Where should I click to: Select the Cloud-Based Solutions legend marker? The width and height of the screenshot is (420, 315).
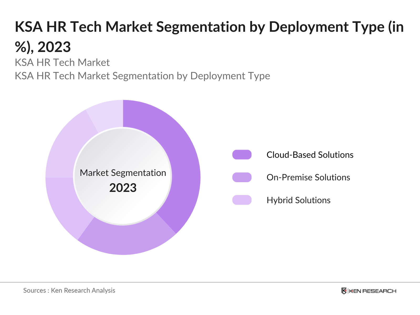click(x=242, y=155)
